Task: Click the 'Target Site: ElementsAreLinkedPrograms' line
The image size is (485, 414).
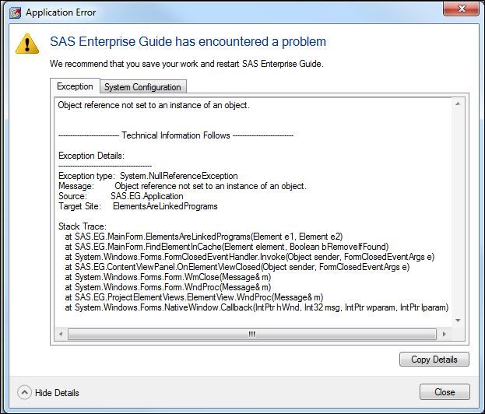Action: tap(138, 206)
